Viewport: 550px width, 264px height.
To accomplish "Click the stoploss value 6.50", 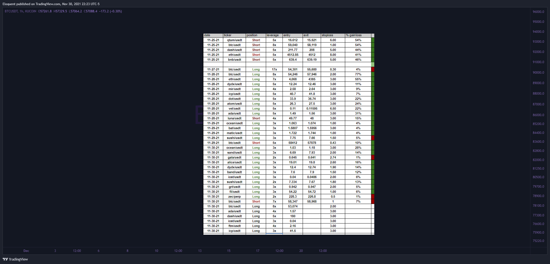I will pyautogui.click(x=333, y=109).
